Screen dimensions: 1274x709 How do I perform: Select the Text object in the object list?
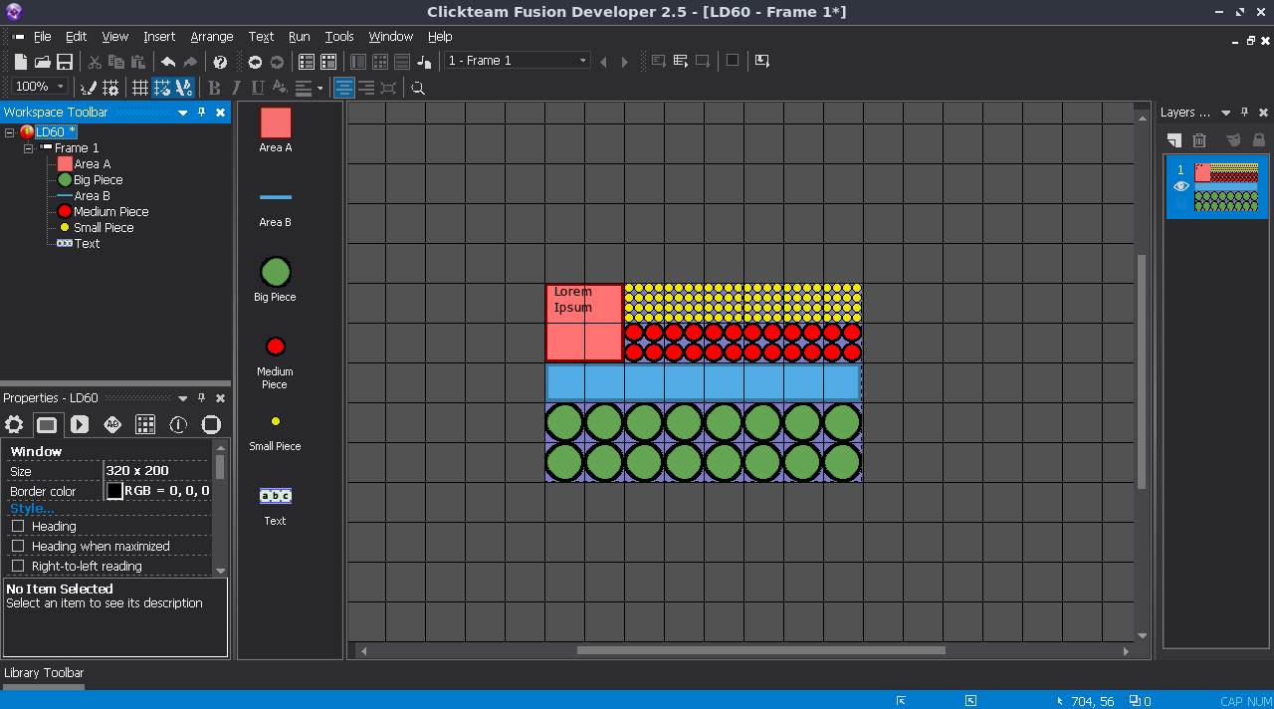[275, 505]
